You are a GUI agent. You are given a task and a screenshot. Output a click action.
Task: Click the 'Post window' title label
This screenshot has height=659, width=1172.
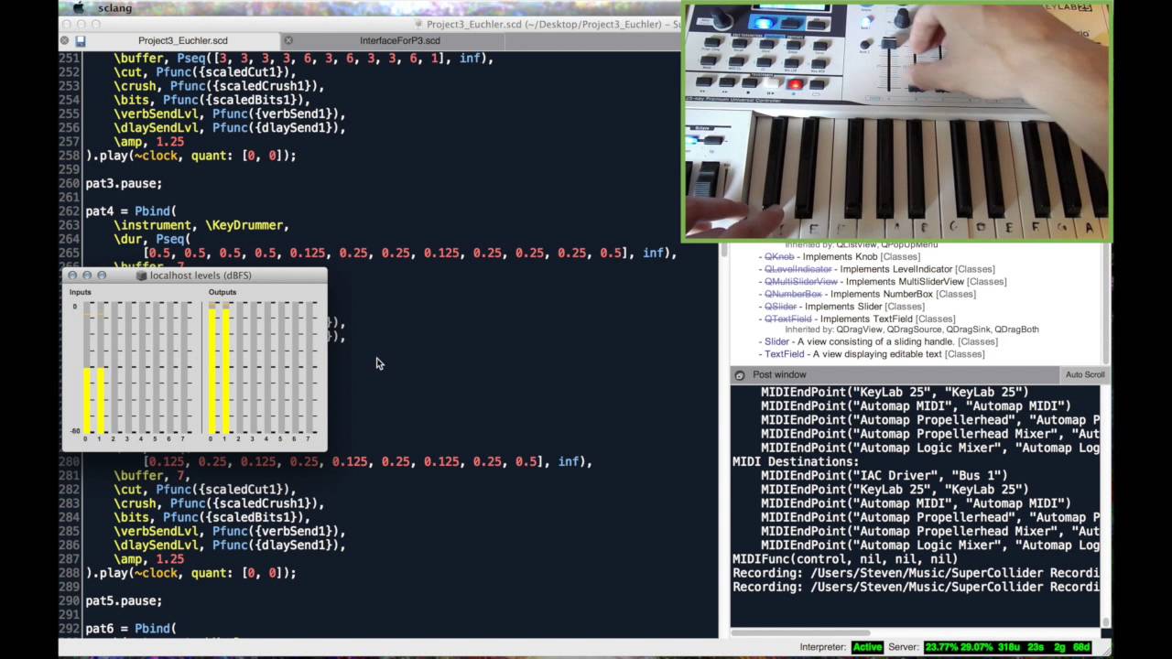pyautogui.click(x=779, y=374)
